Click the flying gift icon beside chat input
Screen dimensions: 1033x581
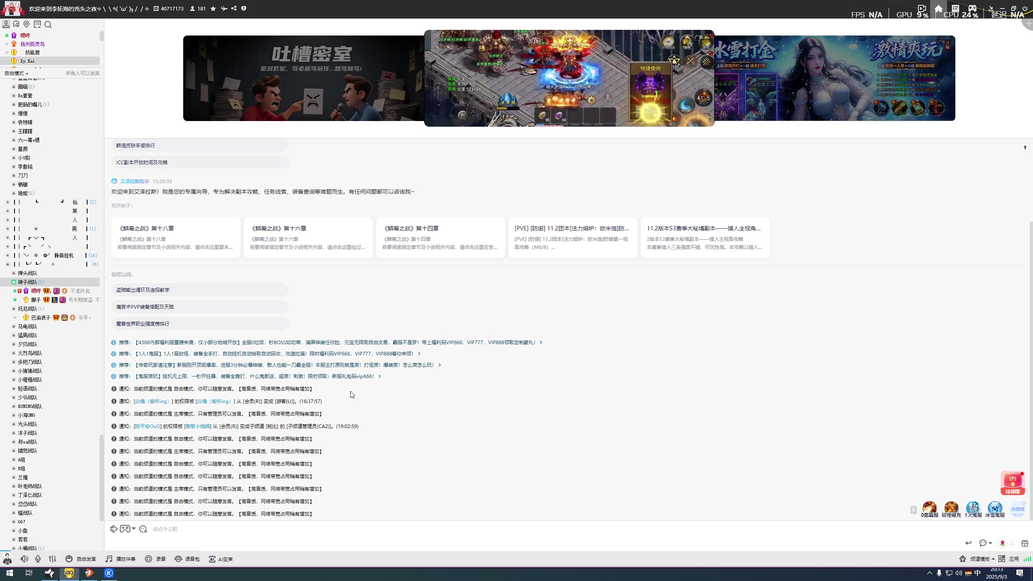114,529
